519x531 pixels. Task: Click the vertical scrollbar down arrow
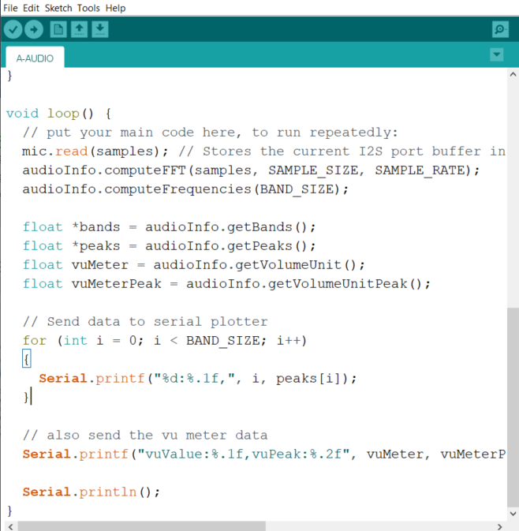pos(513,514)
